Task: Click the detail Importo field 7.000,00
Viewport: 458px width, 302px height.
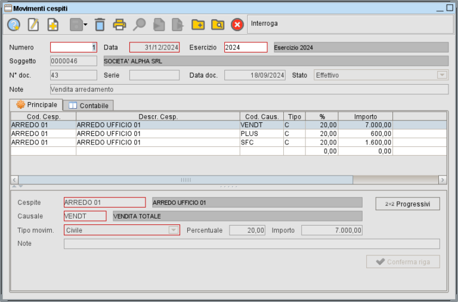Action: tap(332, 230)
